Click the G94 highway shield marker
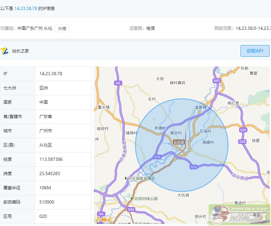 pos(131,209)
